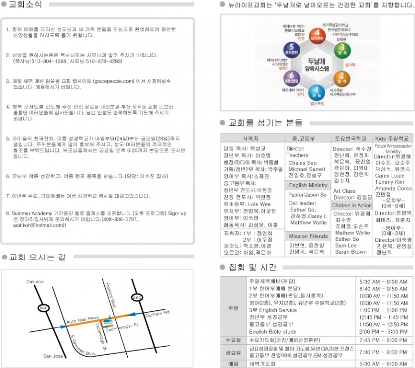
Task: Select the name Michael Sarrett
Action: click(x=307, y=169)
